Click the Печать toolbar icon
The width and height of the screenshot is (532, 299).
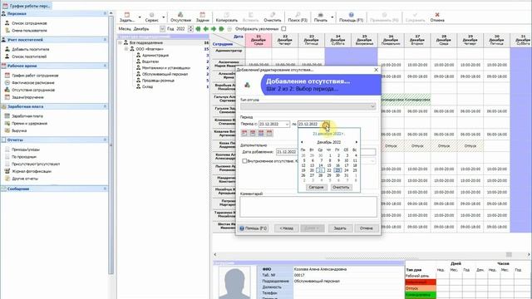point(320,17)
